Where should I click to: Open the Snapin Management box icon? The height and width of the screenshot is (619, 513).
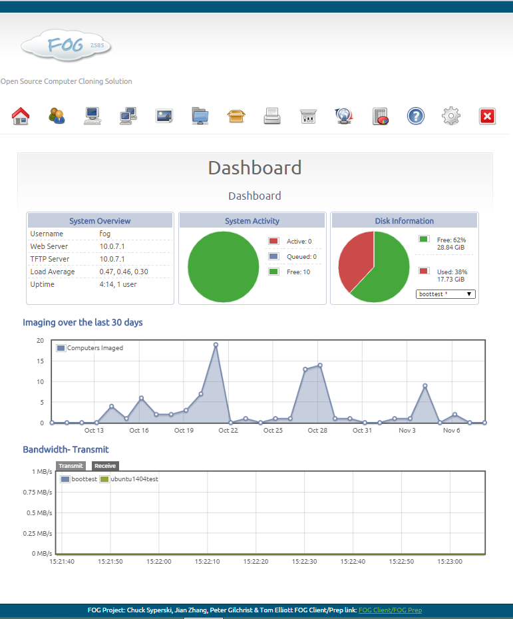[x=236, y=116]
